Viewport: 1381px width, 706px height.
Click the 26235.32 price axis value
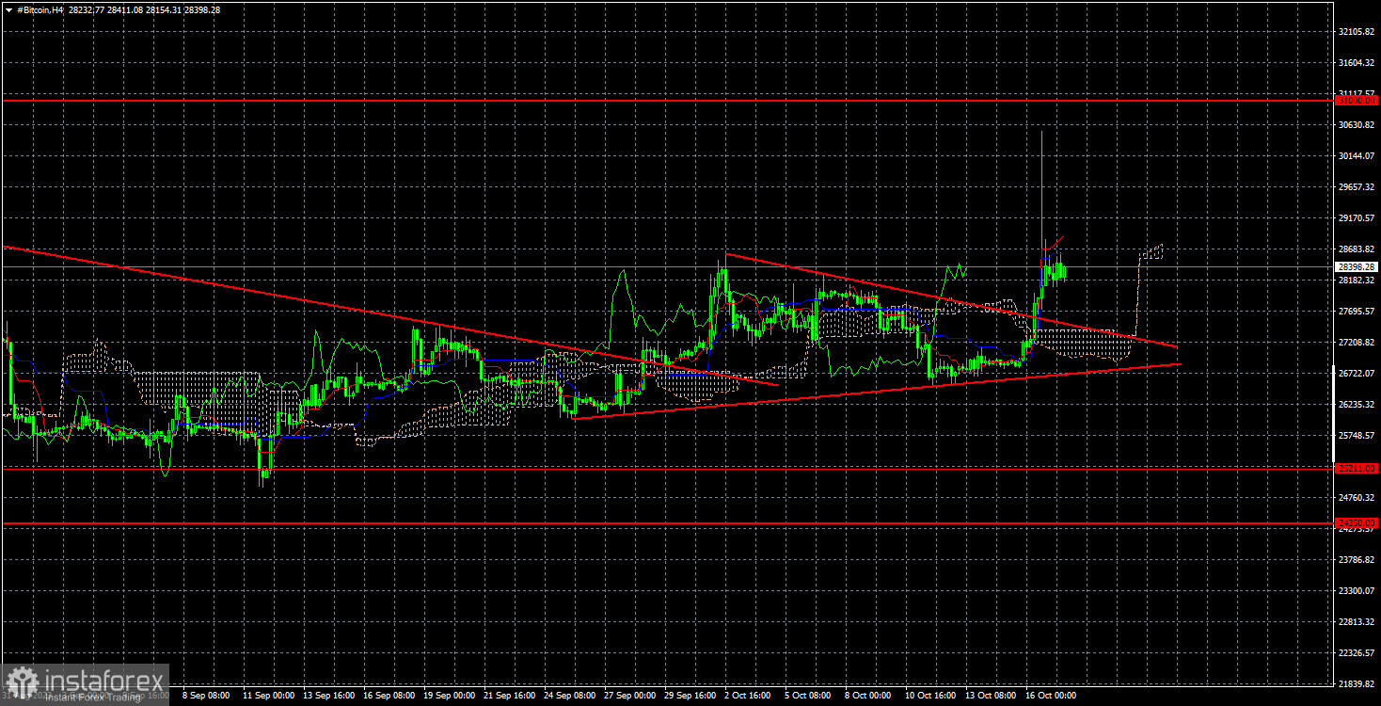[1357, 405]
